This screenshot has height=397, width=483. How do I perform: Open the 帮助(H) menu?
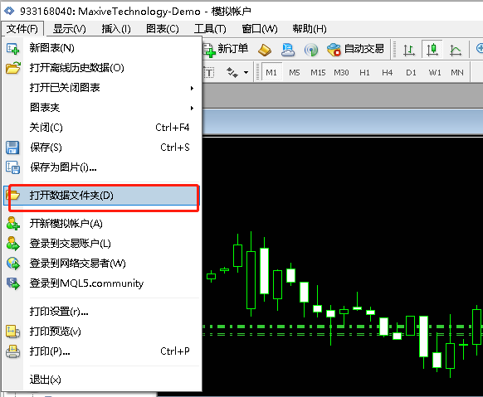310,29
